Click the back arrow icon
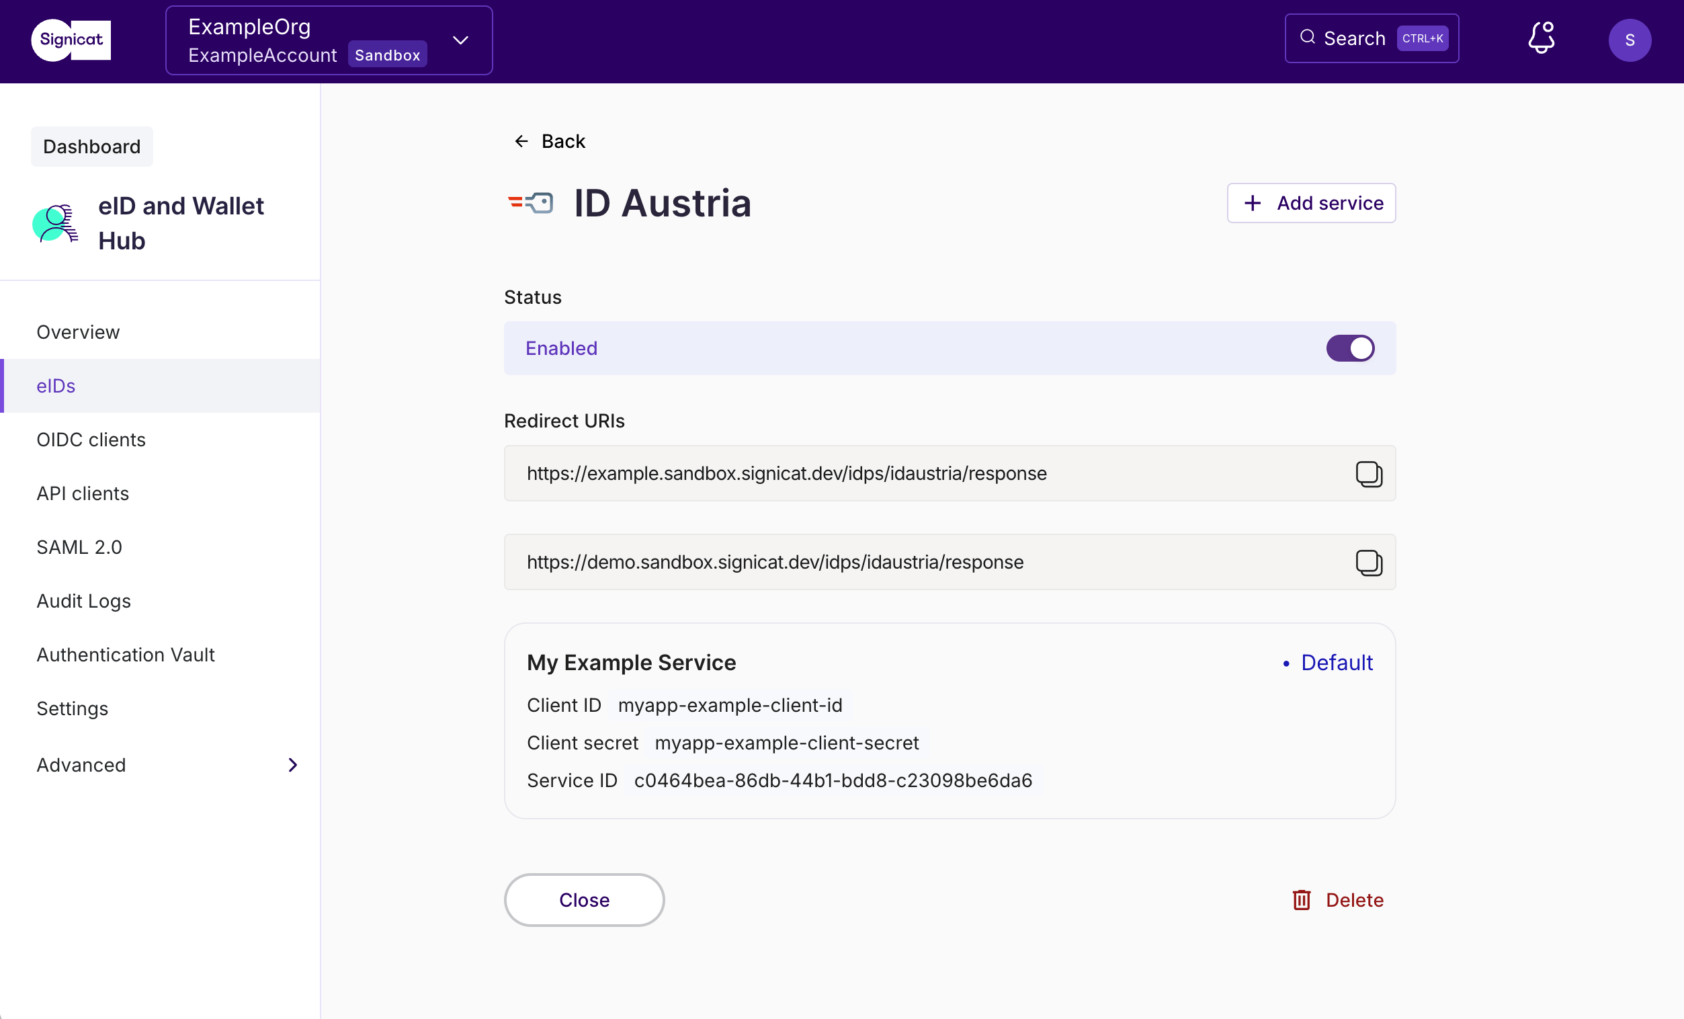Image resolution: width=1684 pixels, height=1019 pixels. tap(521, 141)
